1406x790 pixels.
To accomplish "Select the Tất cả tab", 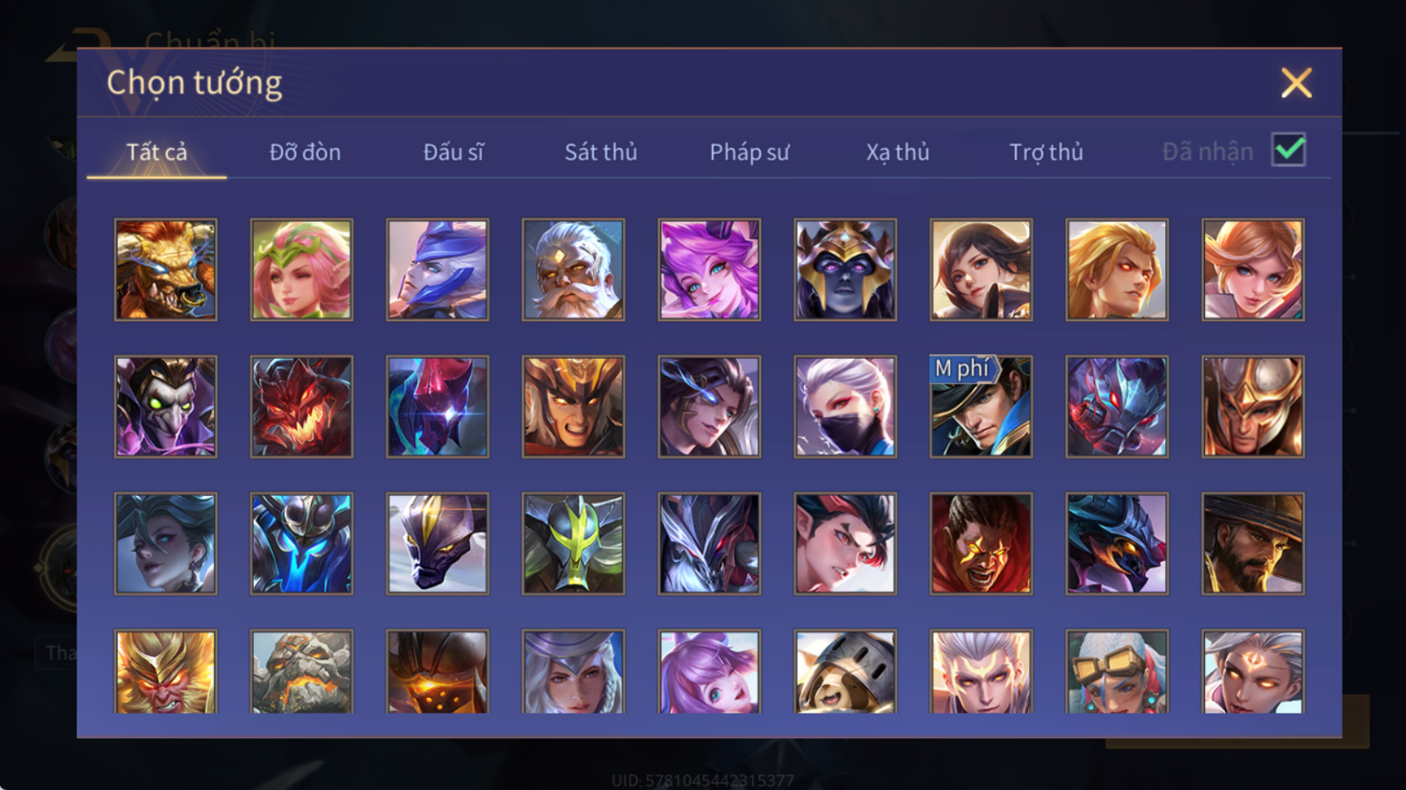I will click(156, 152).
